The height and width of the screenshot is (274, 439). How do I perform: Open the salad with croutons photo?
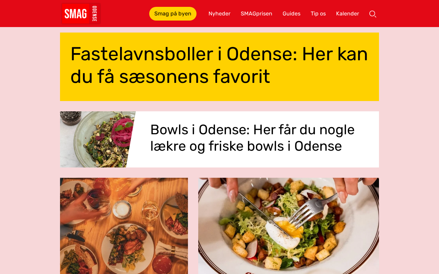[x=288, y=226]
